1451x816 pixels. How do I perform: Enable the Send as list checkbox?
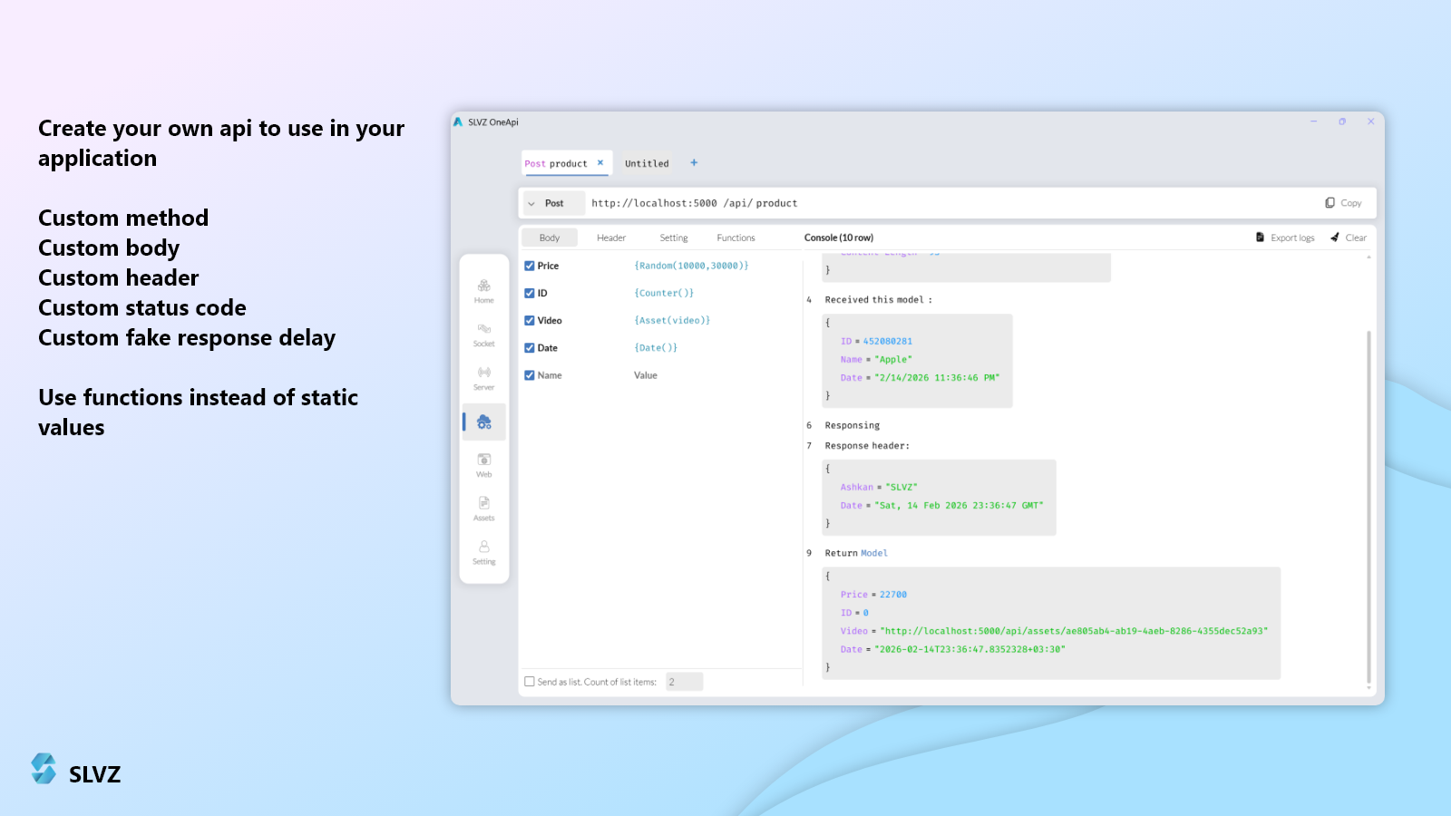[x=530, y=682]
